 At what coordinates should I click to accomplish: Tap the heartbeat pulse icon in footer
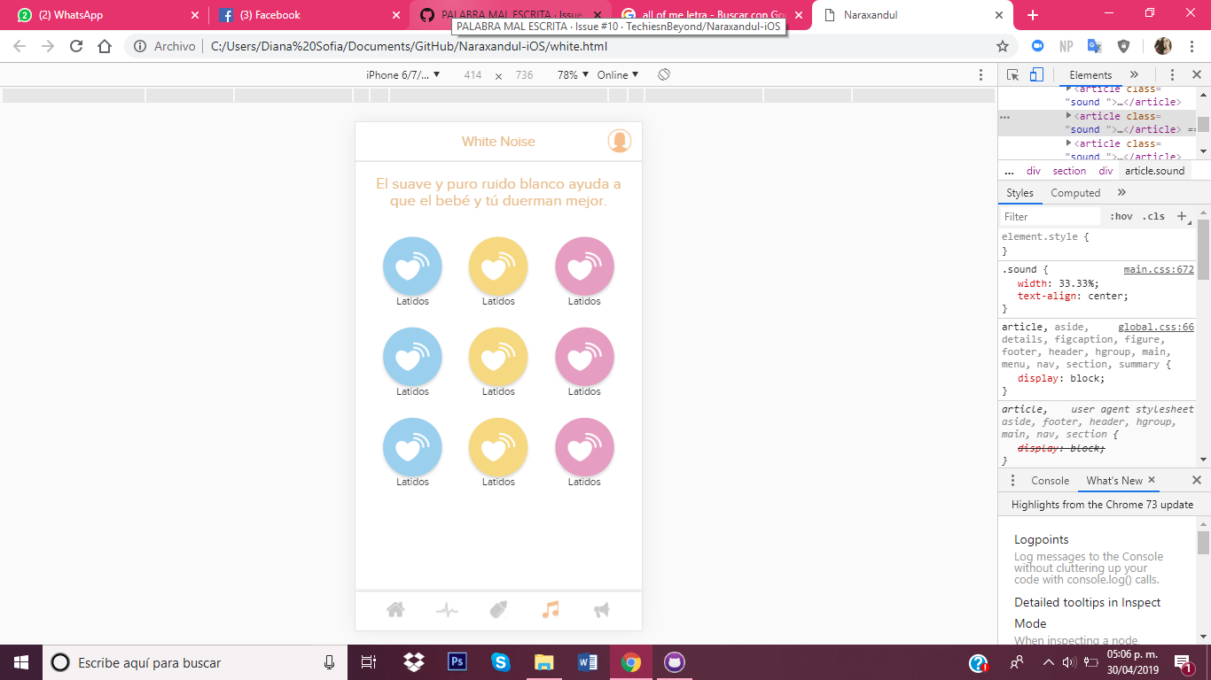447,609
